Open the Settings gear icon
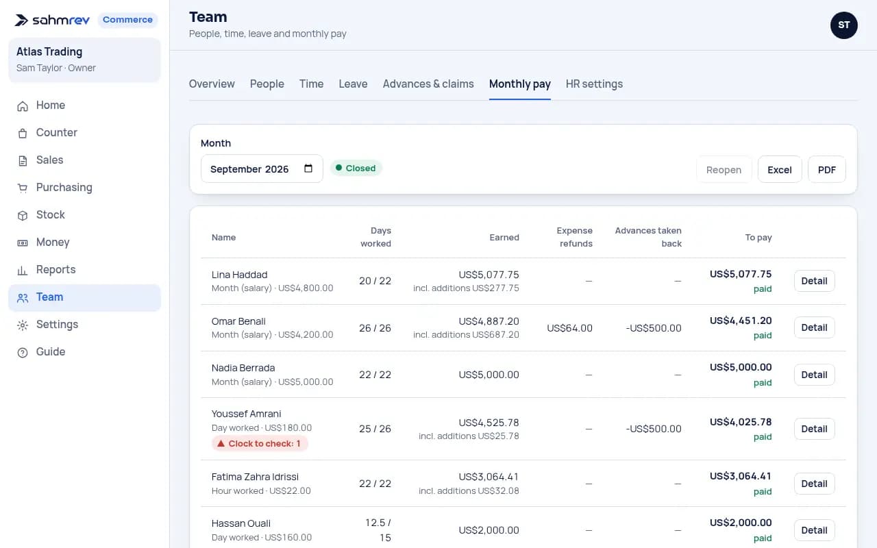Image resolution: width=877 pixels, height=548 pixels. (x=23, y=325)
